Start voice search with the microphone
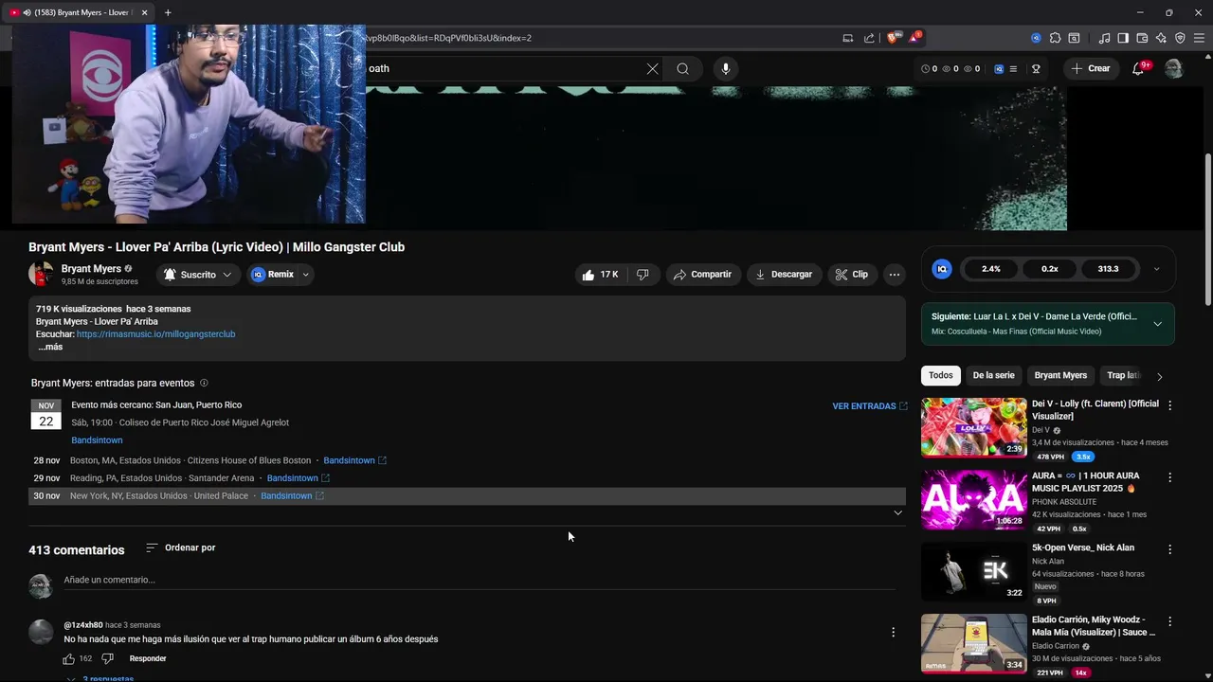Viewport: 1213px width, 682px height. 726,68
